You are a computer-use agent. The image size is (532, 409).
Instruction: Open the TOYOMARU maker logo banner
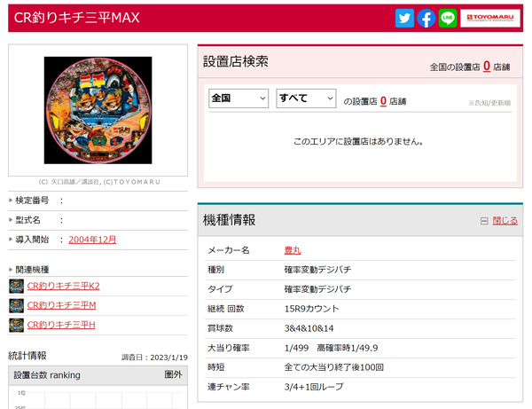tap(490, 18)
